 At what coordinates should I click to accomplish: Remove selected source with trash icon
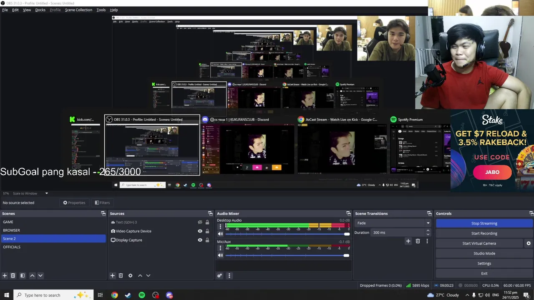coord(121,275)
